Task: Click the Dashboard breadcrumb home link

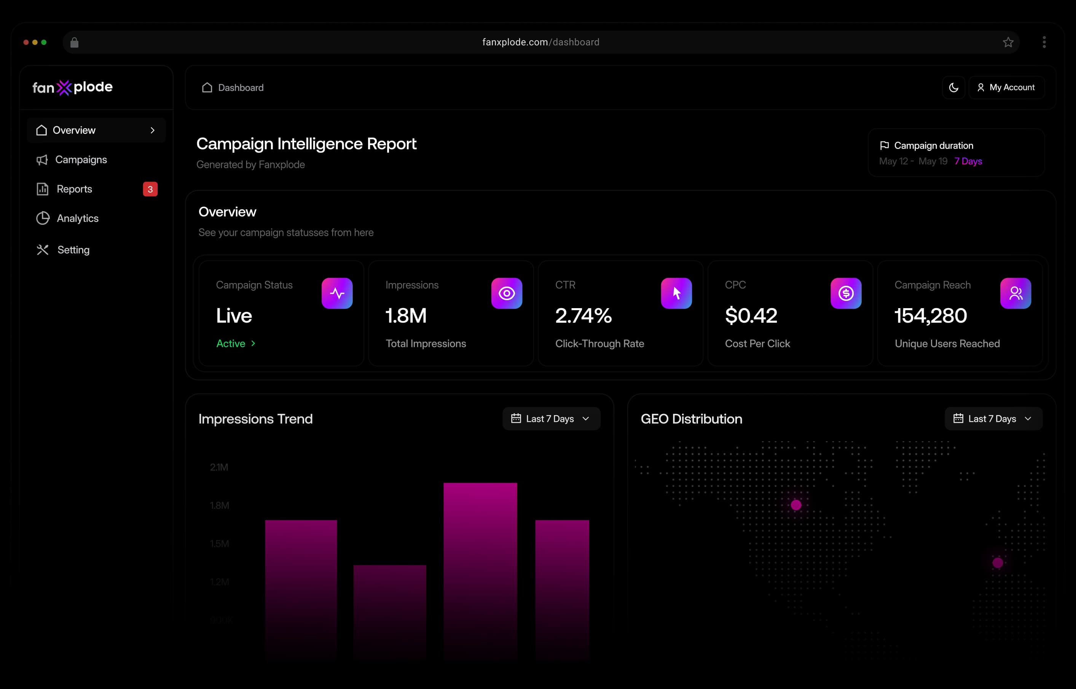Action: tap(233, 88)
